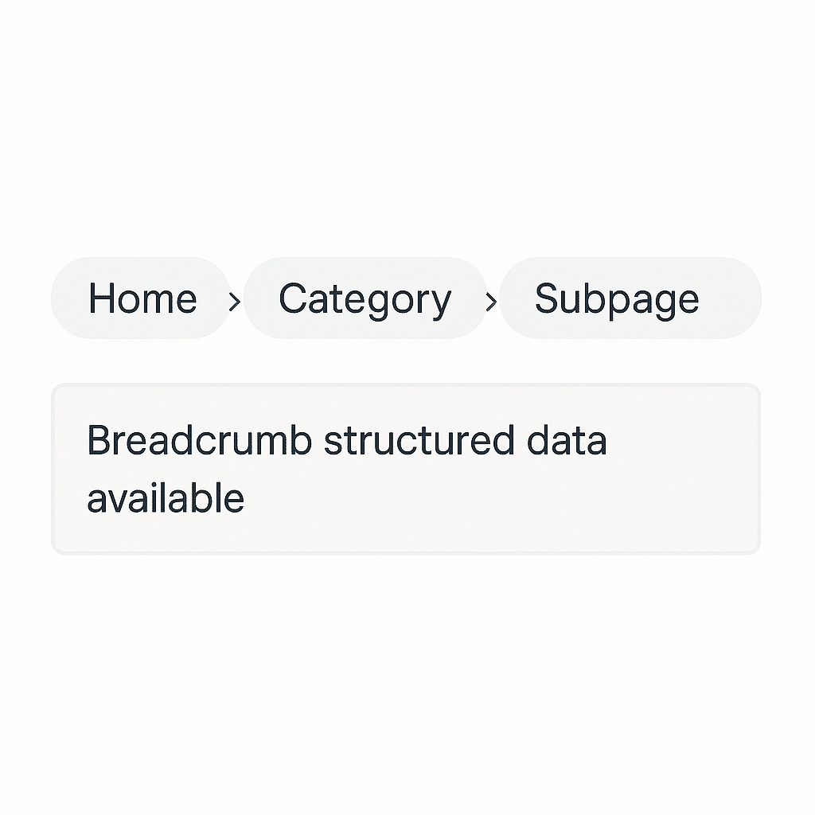Click the Home breadcrumb pill
Screen dimensions: 815x815
pyautogui.click(x=142, y=298)
